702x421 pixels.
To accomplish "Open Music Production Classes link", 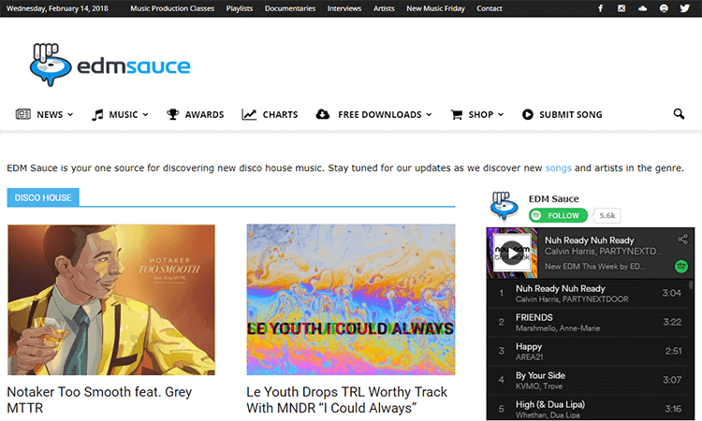I will tap(172, 8).
